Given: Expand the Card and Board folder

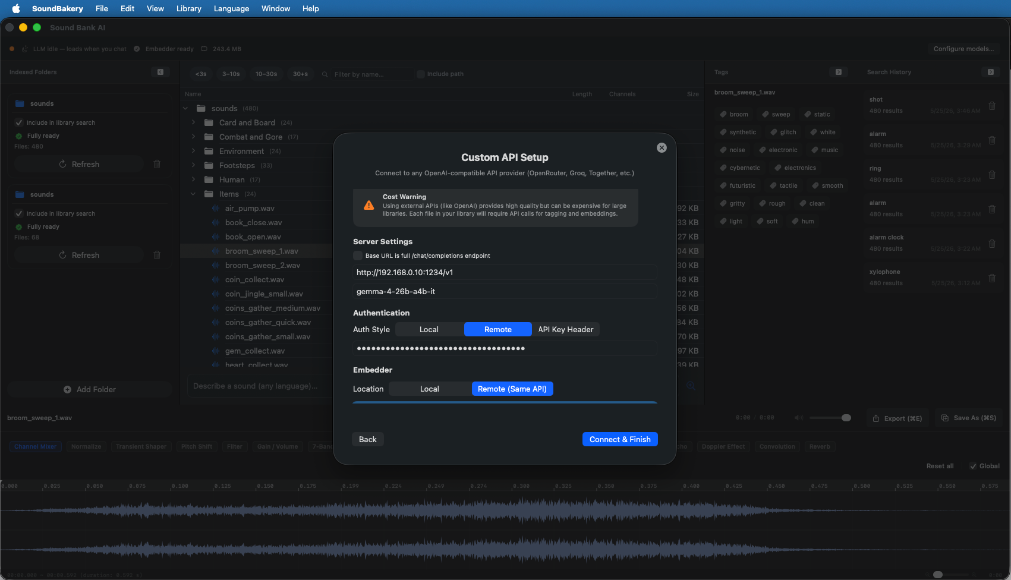Looking at the screenshot, I should 193,122.
